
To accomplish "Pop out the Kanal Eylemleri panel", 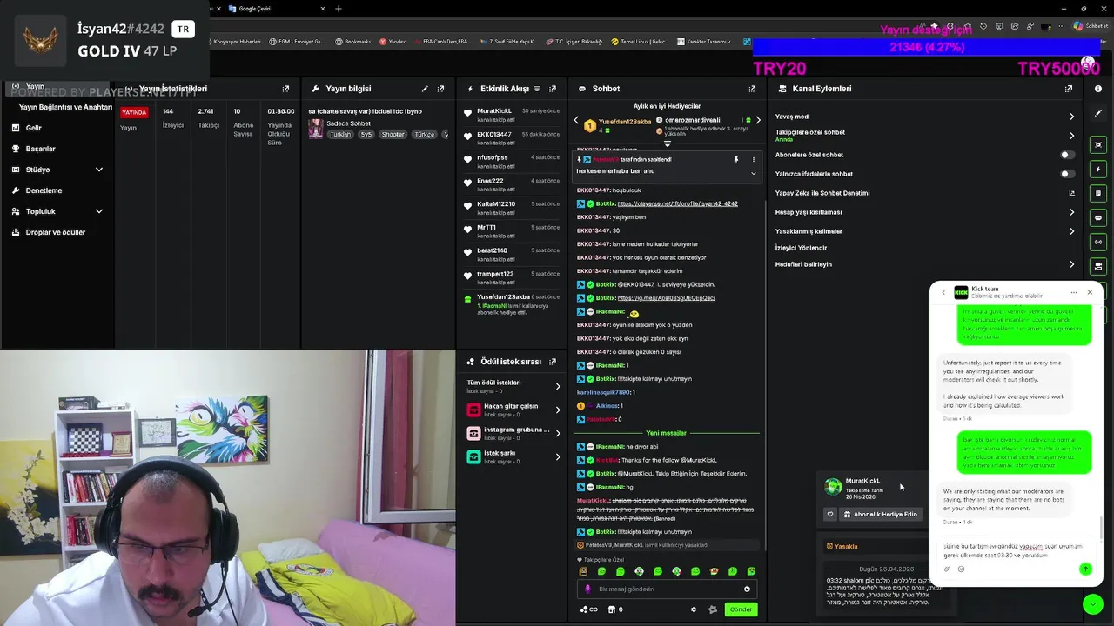I will pyautogui.click(x=1069, y=89).
